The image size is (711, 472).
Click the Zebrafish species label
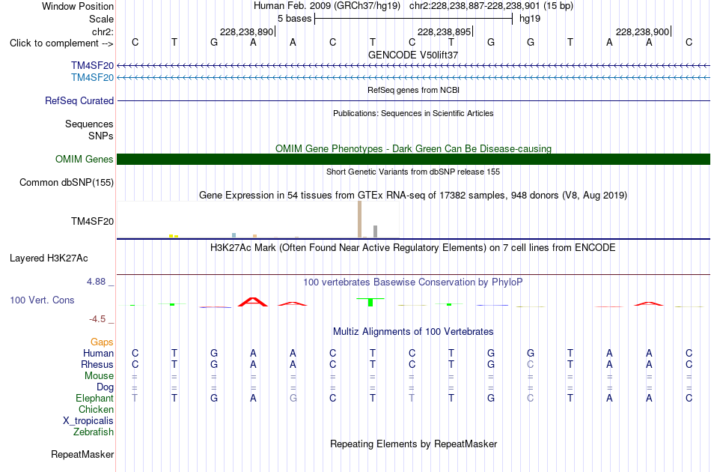pos(94,432)
